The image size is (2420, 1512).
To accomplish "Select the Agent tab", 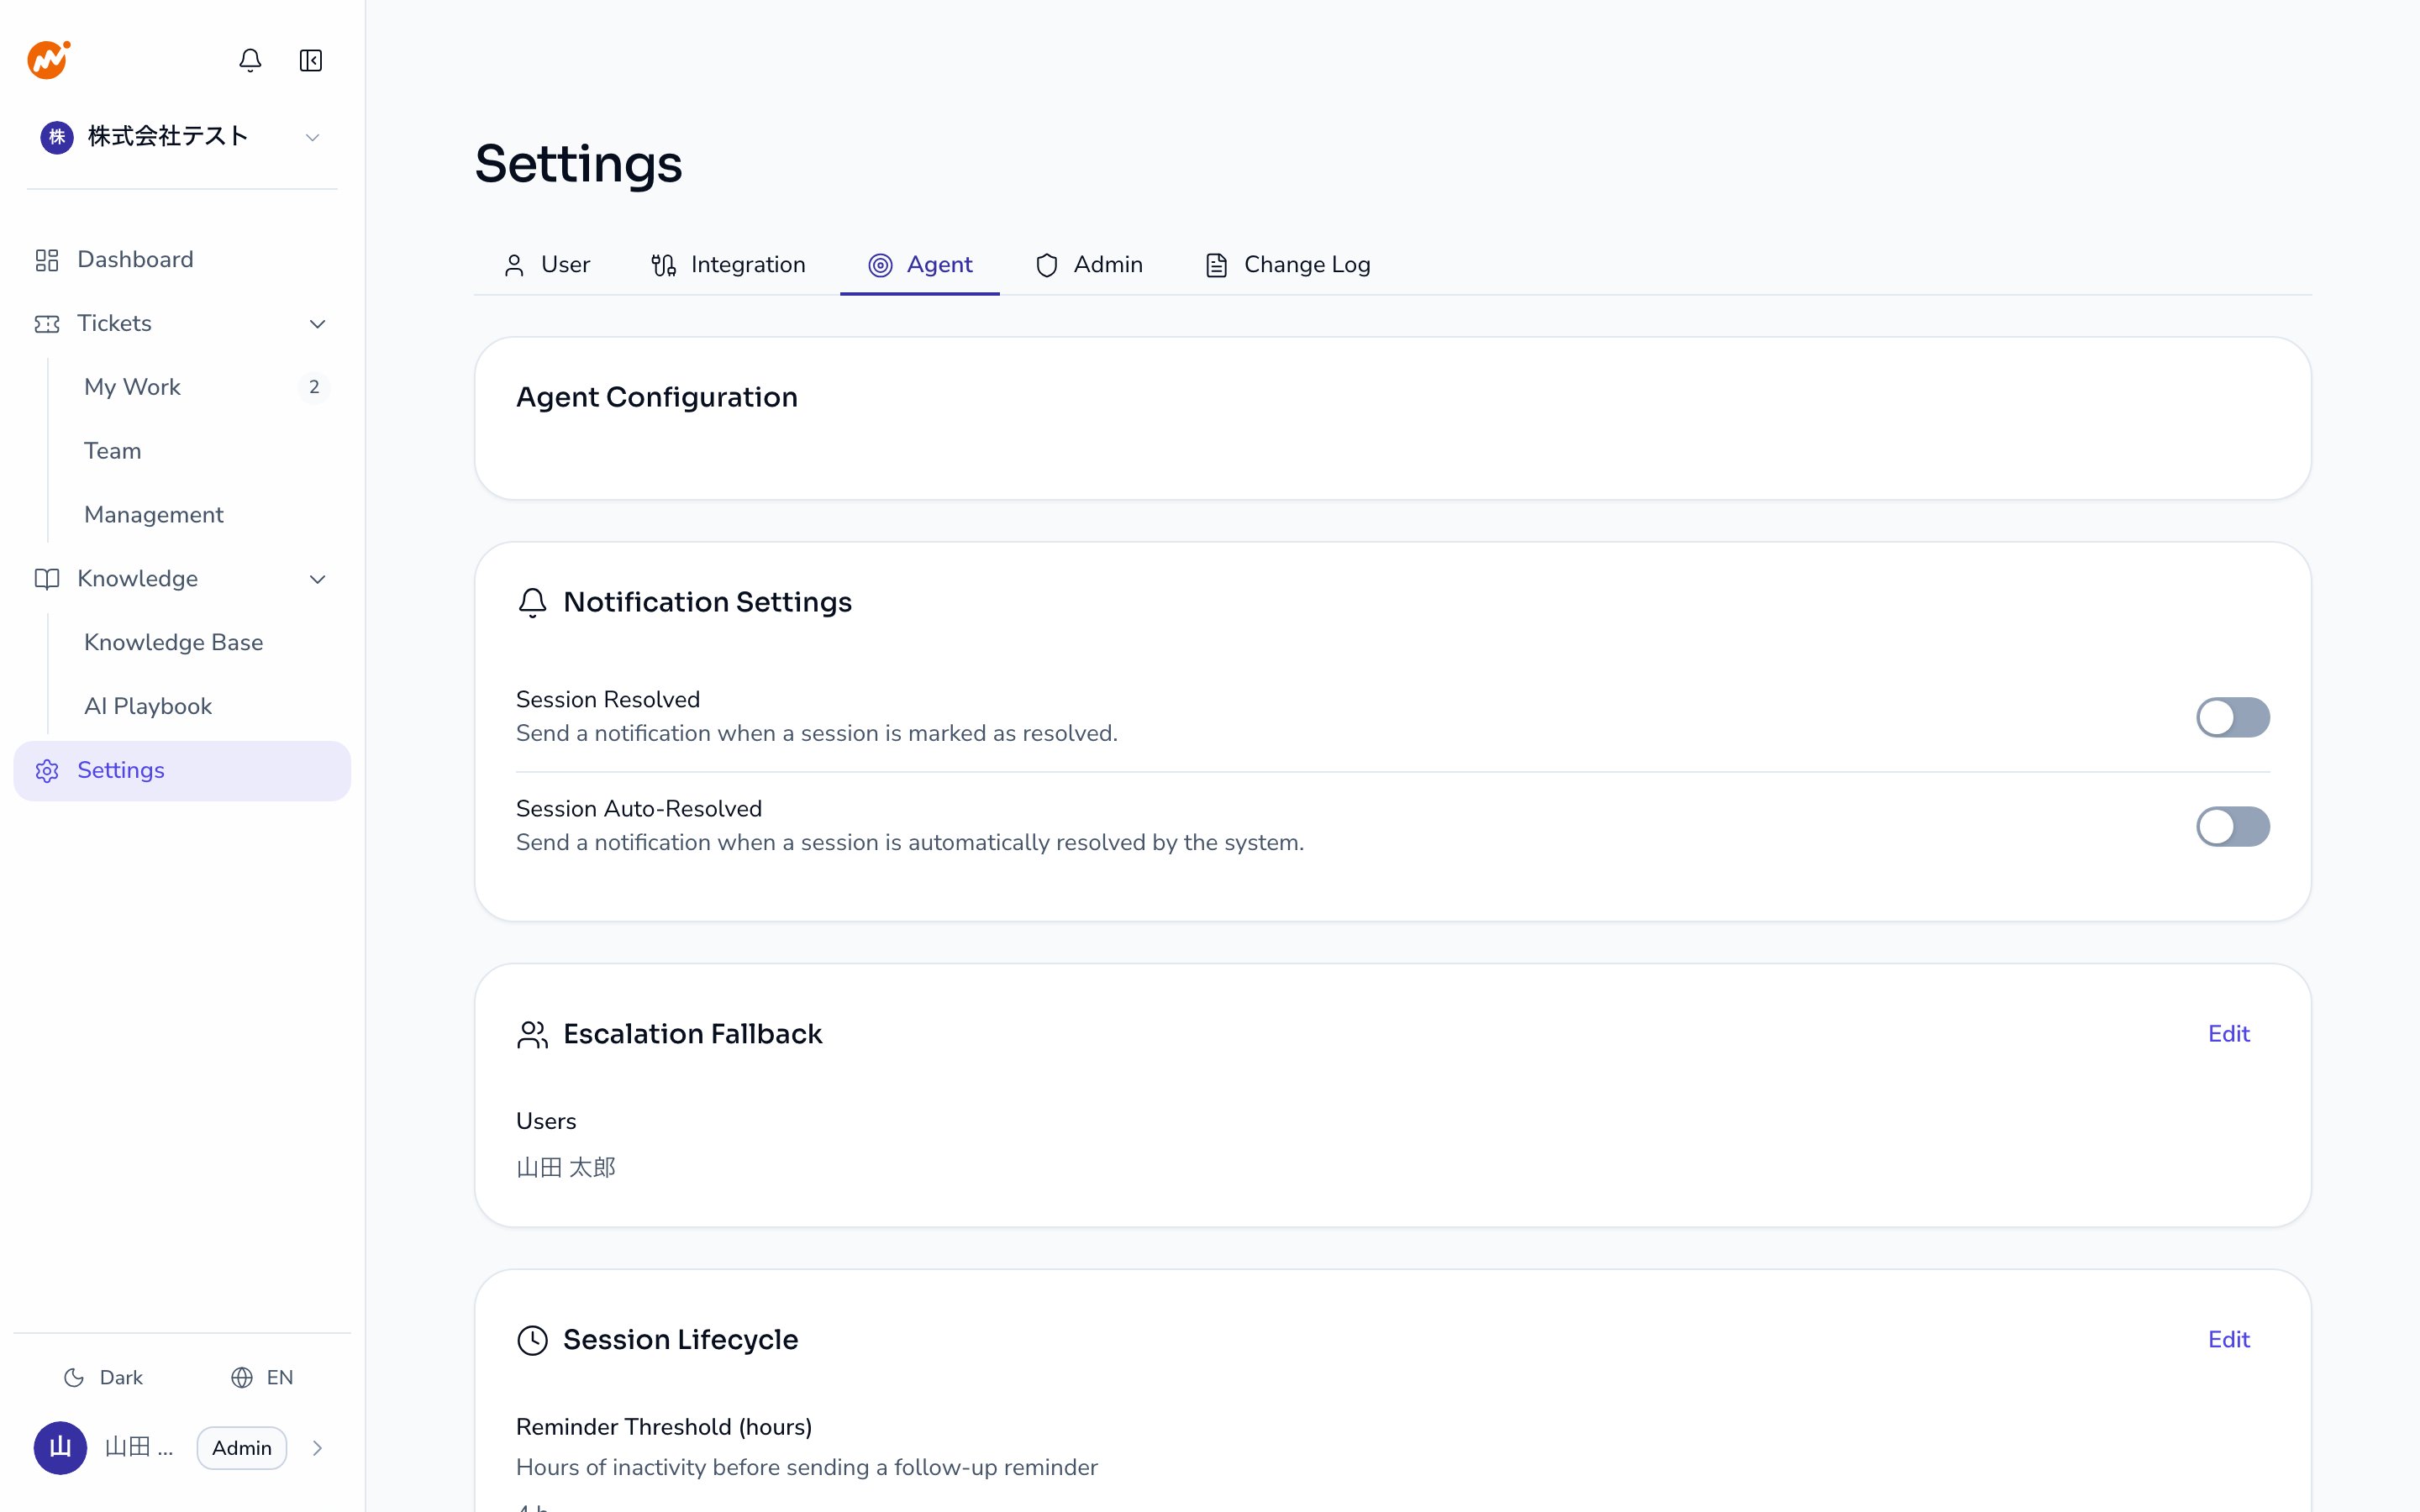I will tap(920, 265).
